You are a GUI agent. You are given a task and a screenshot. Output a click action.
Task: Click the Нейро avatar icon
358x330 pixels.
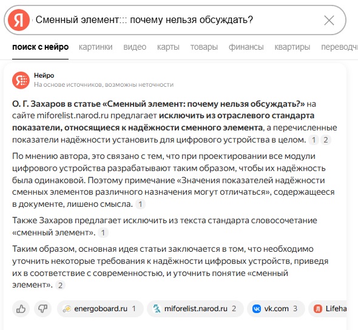pos(21,80)
